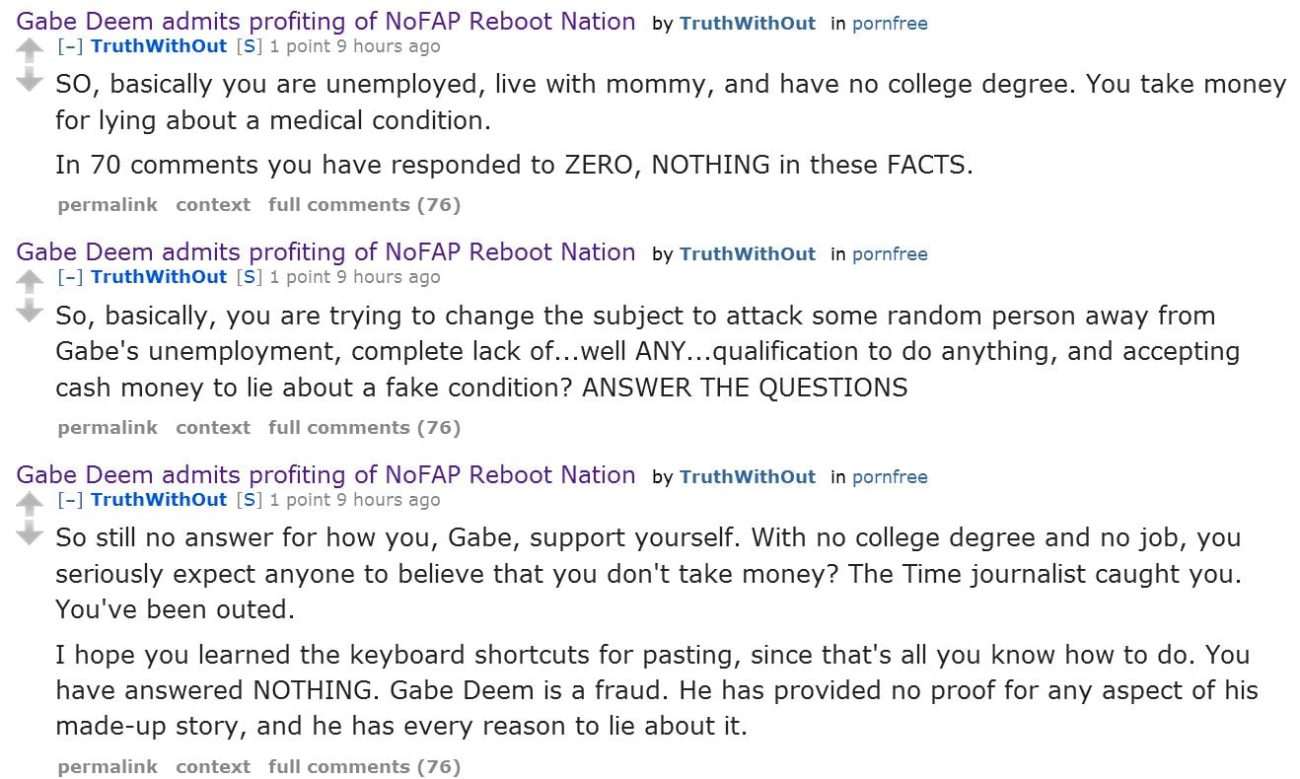Downvote the "So still no answer" comment
The image size is (1300, 779).
pyautogui.click(x=31, y=534)
